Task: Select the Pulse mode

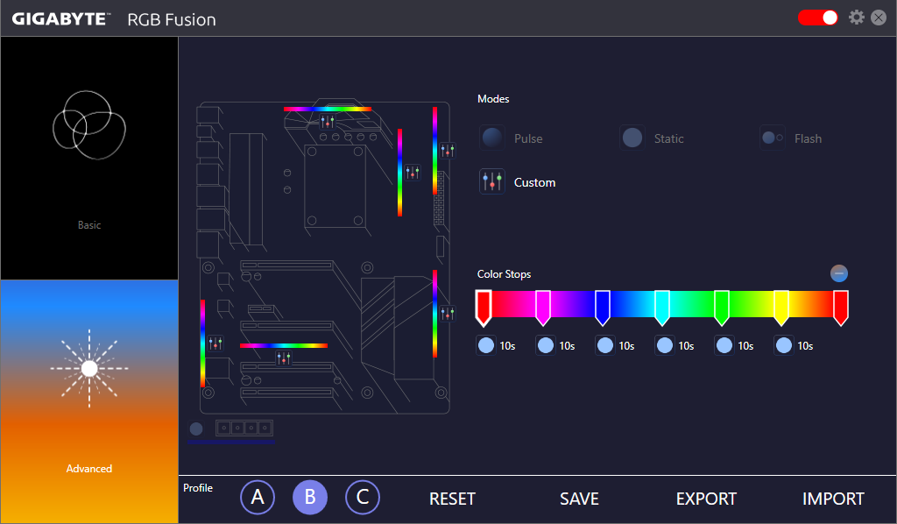Action: click(492, 138)
